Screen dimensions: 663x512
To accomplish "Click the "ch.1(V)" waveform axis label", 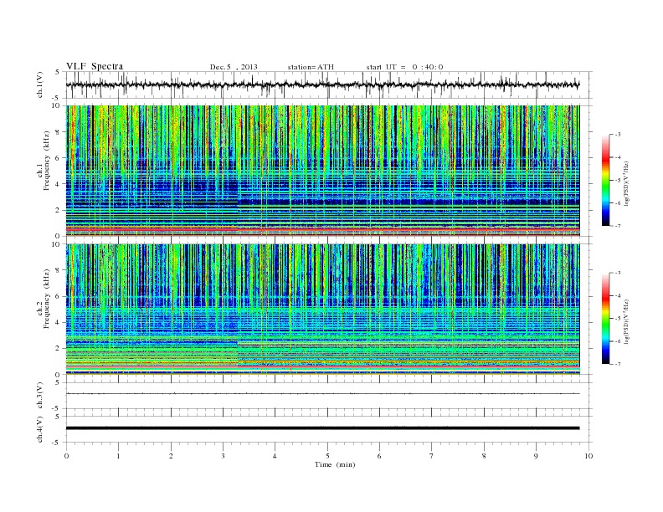I will tap(40, 84).
